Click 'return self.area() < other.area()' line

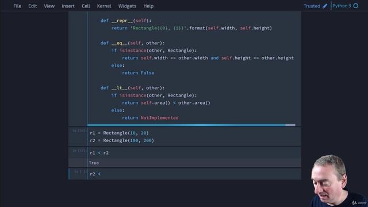166,103
